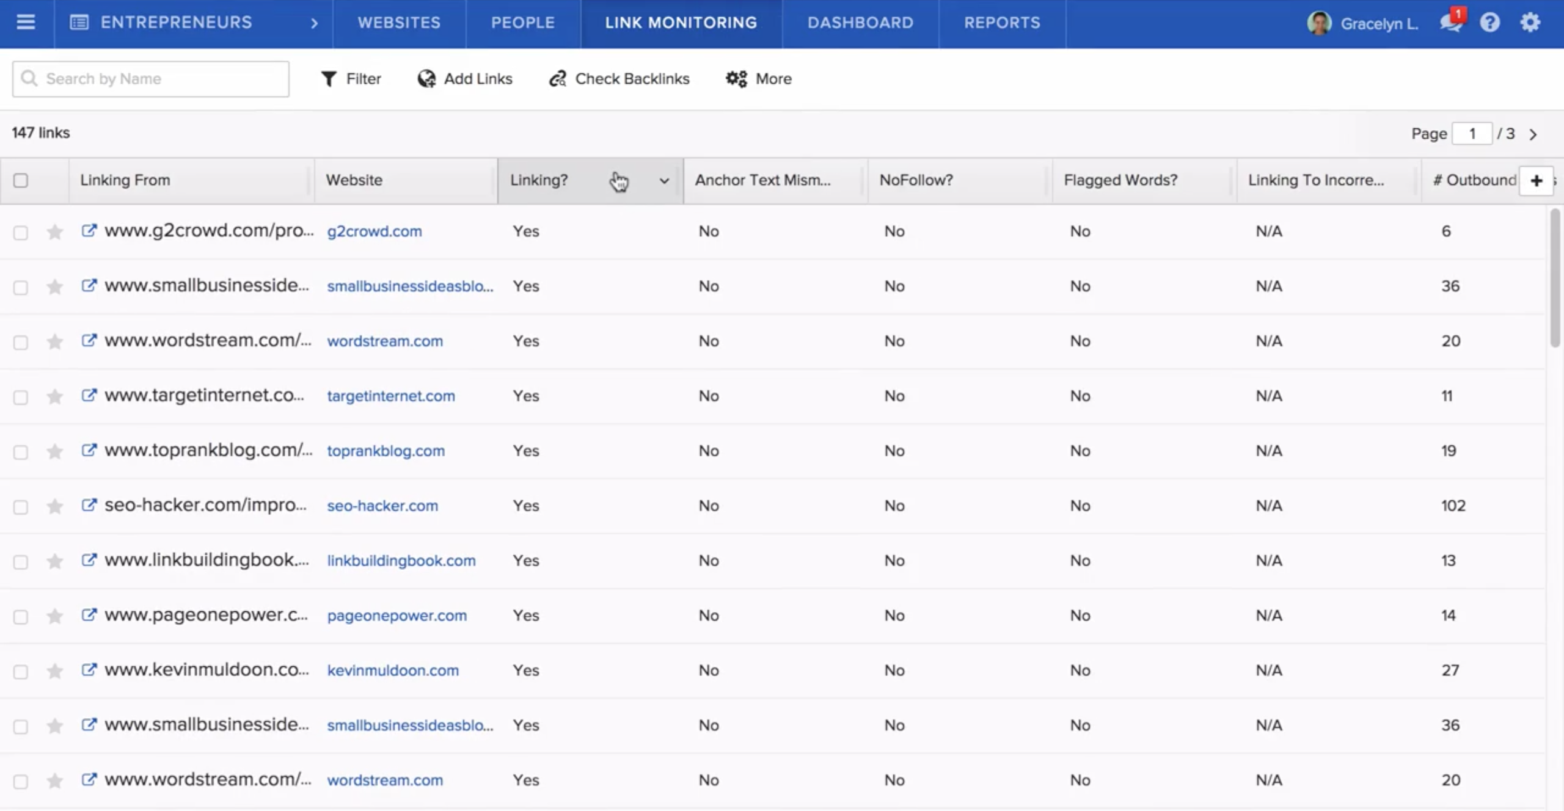Image resolution: width=1564 pixels, height=811 pixels.
Task: Check the pageonepower.com row checkbox
Action: click(x=21, y=617)
